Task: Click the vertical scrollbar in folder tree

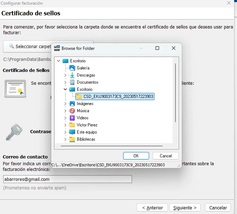Action: point(175,93)
